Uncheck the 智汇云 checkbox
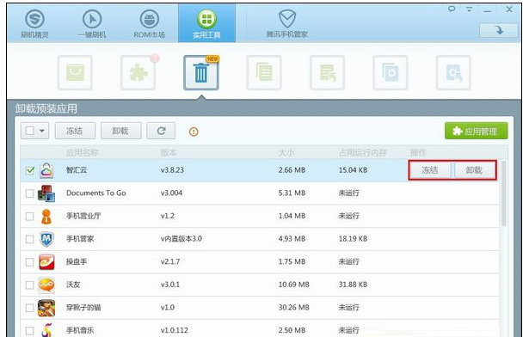 click(x=30, y=170)
